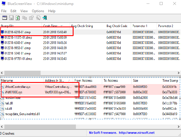Click the Exit door toolbar icon

[45, 18]
